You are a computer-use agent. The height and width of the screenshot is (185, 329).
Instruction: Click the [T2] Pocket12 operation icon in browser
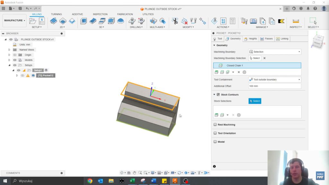pos(33,75)
